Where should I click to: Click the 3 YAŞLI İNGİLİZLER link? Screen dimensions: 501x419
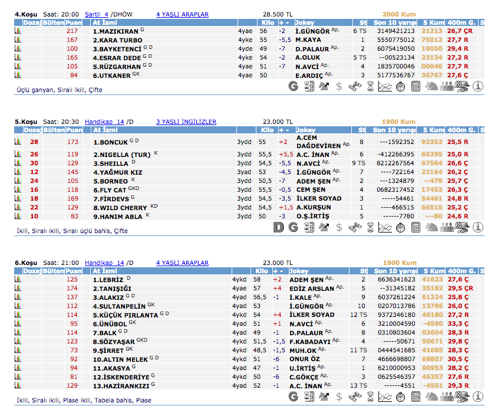[186, 122]
